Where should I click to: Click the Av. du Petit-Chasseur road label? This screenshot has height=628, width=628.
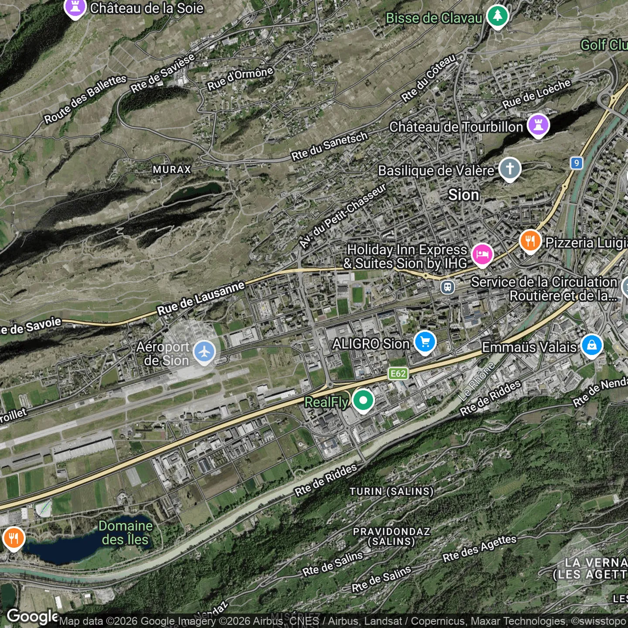(343, 216)
